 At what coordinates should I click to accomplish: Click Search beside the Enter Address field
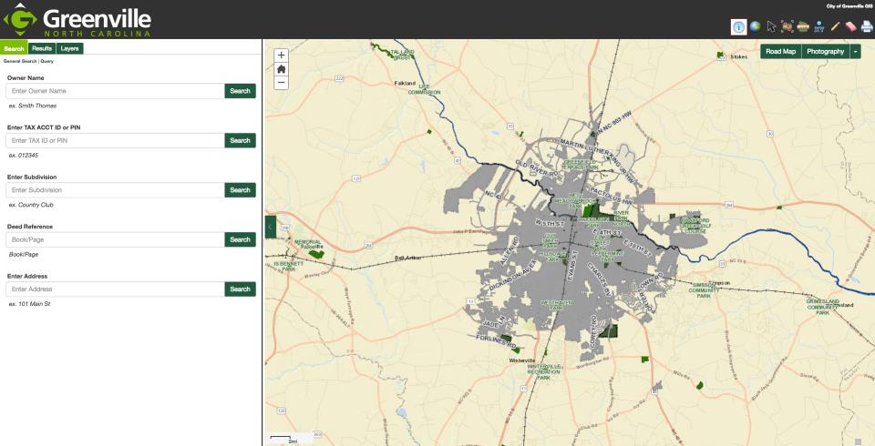click(240, 289)
